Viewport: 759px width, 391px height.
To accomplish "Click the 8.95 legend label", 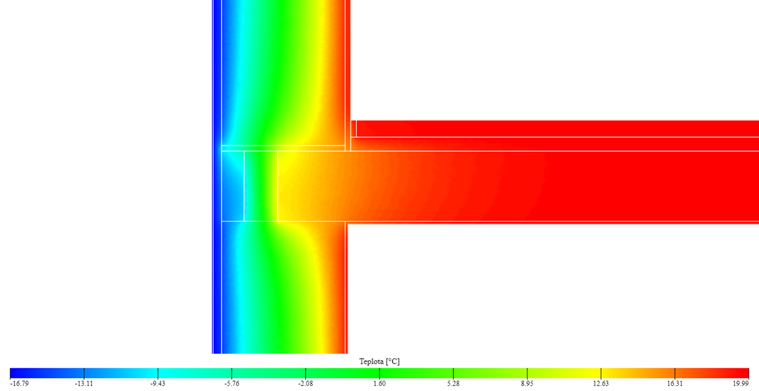I will click(x=528, y=383).
